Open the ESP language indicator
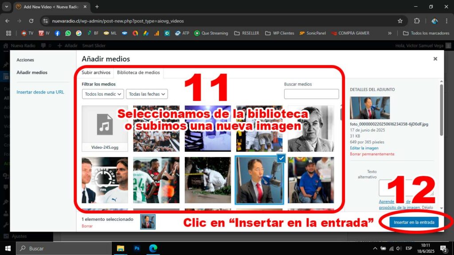Screen dimensions: 454x255 coord(409,248)
